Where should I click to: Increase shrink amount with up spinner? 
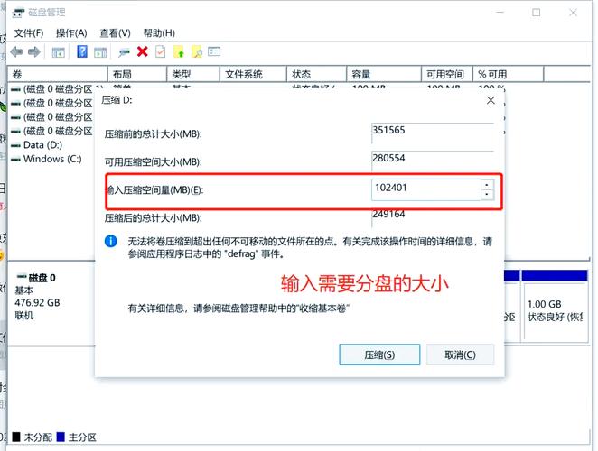tap(487, 184)
